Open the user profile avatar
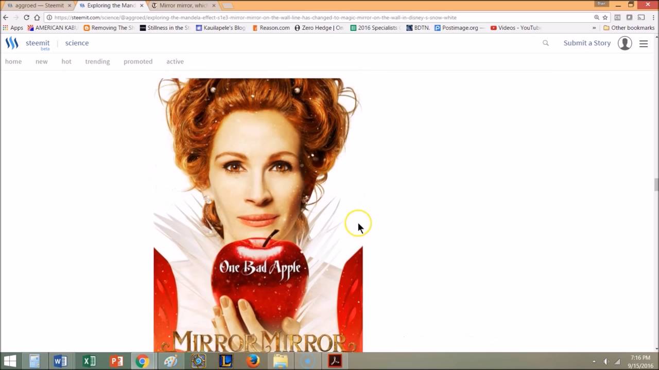 [x=625, y=43]
